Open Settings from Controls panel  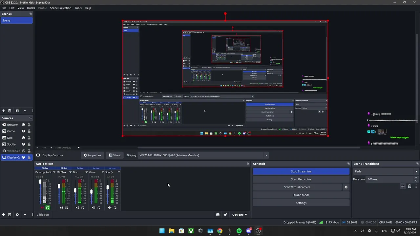[x=301, y=203]
